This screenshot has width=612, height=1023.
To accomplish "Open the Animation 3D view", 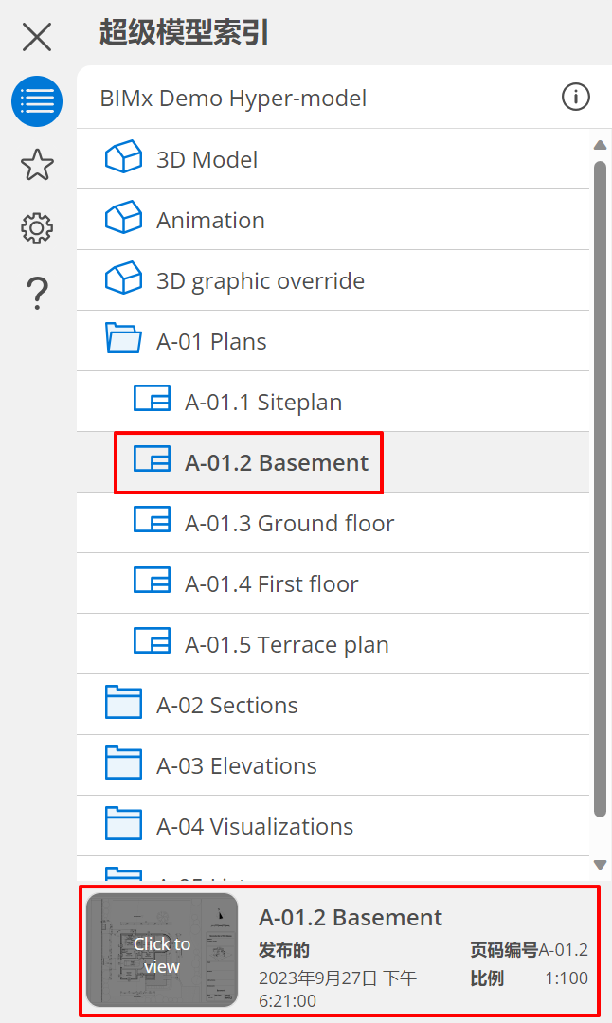I will [210, 220].
